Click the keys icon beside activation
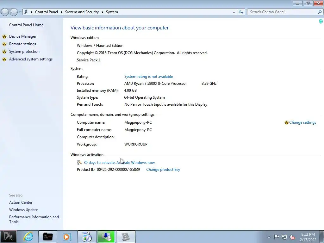The height and width of the screenshot is (243, 324). [x=79, y=163]
